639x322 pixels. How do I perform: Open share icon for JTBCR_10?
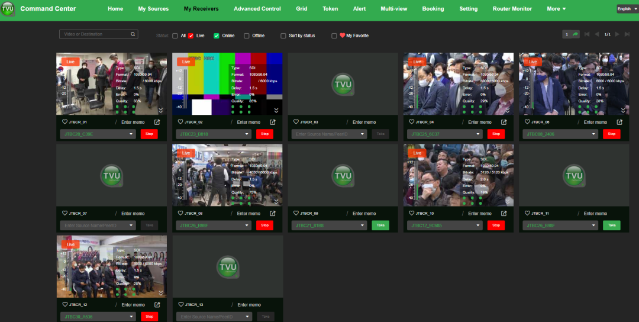[504, 213]
